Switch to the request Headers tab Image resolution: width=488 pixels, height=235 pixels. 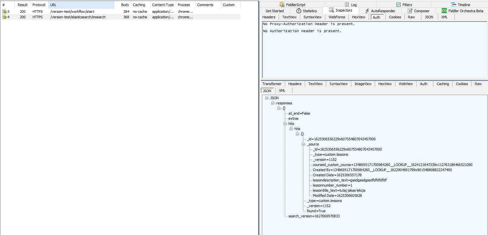(269, 17)
